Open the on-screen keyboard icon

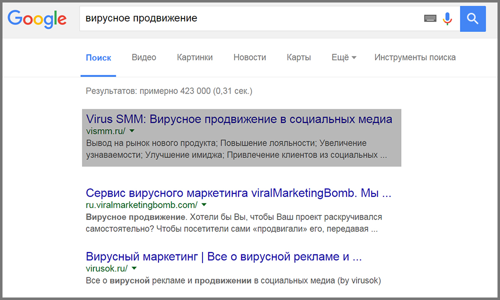430,18
